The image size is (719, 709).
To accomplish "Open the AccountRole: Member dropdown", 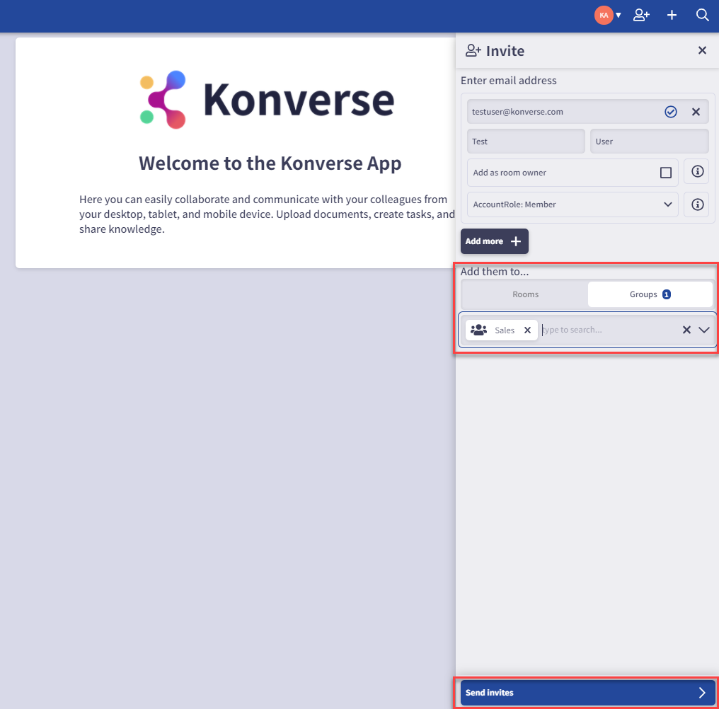I will click(x=573, y=204).
